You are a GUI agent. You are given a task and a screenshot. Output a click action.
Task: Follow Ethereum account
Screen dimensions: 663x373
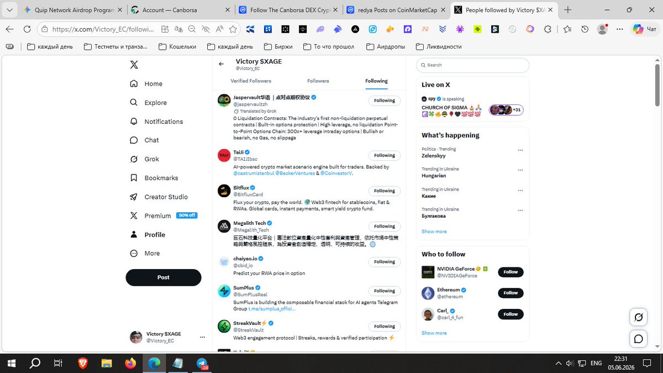point(511,293)
